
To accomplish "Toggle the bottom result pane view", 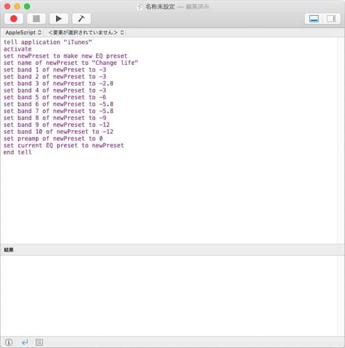I will [314, 19].
